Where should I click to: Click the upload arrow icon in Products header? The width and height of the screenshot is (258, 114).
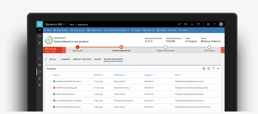(213, 69)
